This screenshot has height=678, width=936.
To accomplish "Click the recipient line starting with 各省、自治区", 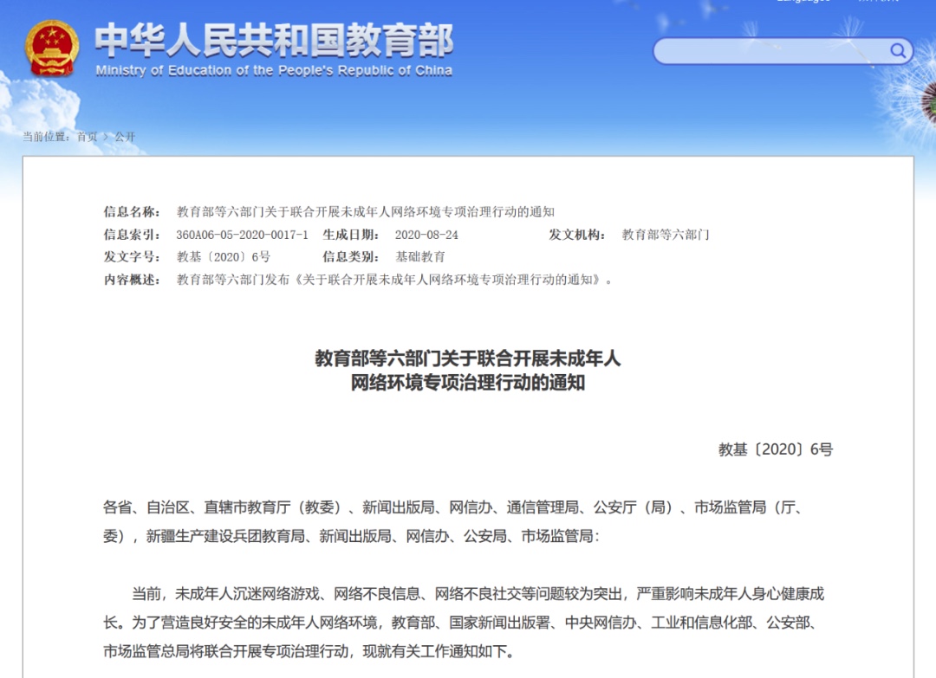I will (x=452, y=507).
